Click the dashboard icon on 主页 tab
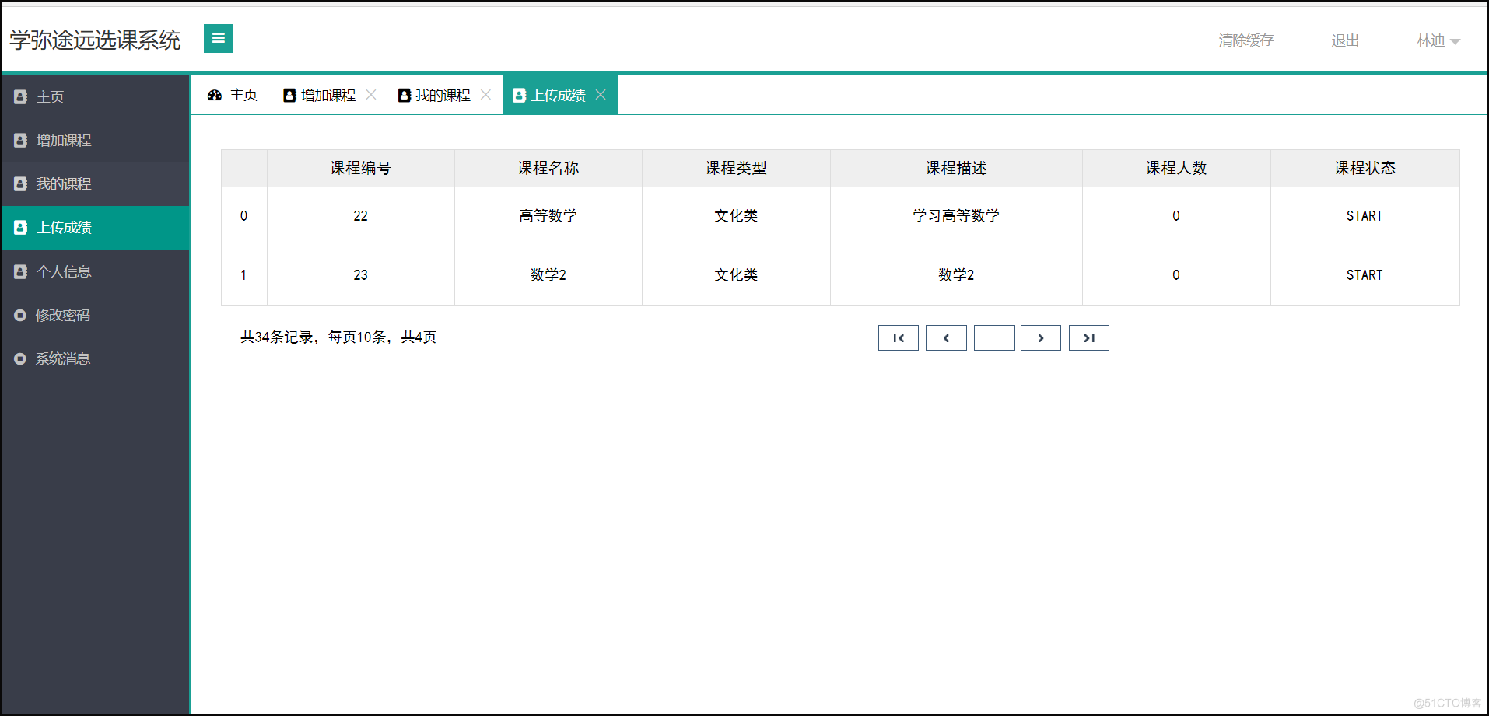 tap(215, 95)
